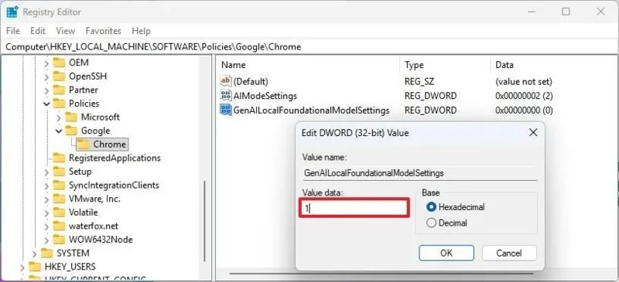619x282 pixels.
Task: Click the Volatile folder icon
Action: coord(59,212)
